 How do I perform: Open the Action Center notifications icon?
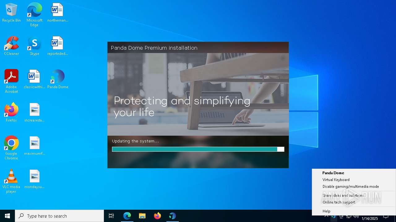tap(386, 216)
